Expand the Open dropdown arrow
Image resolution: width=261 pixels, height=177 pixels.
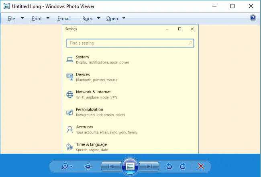click(124, 18)
